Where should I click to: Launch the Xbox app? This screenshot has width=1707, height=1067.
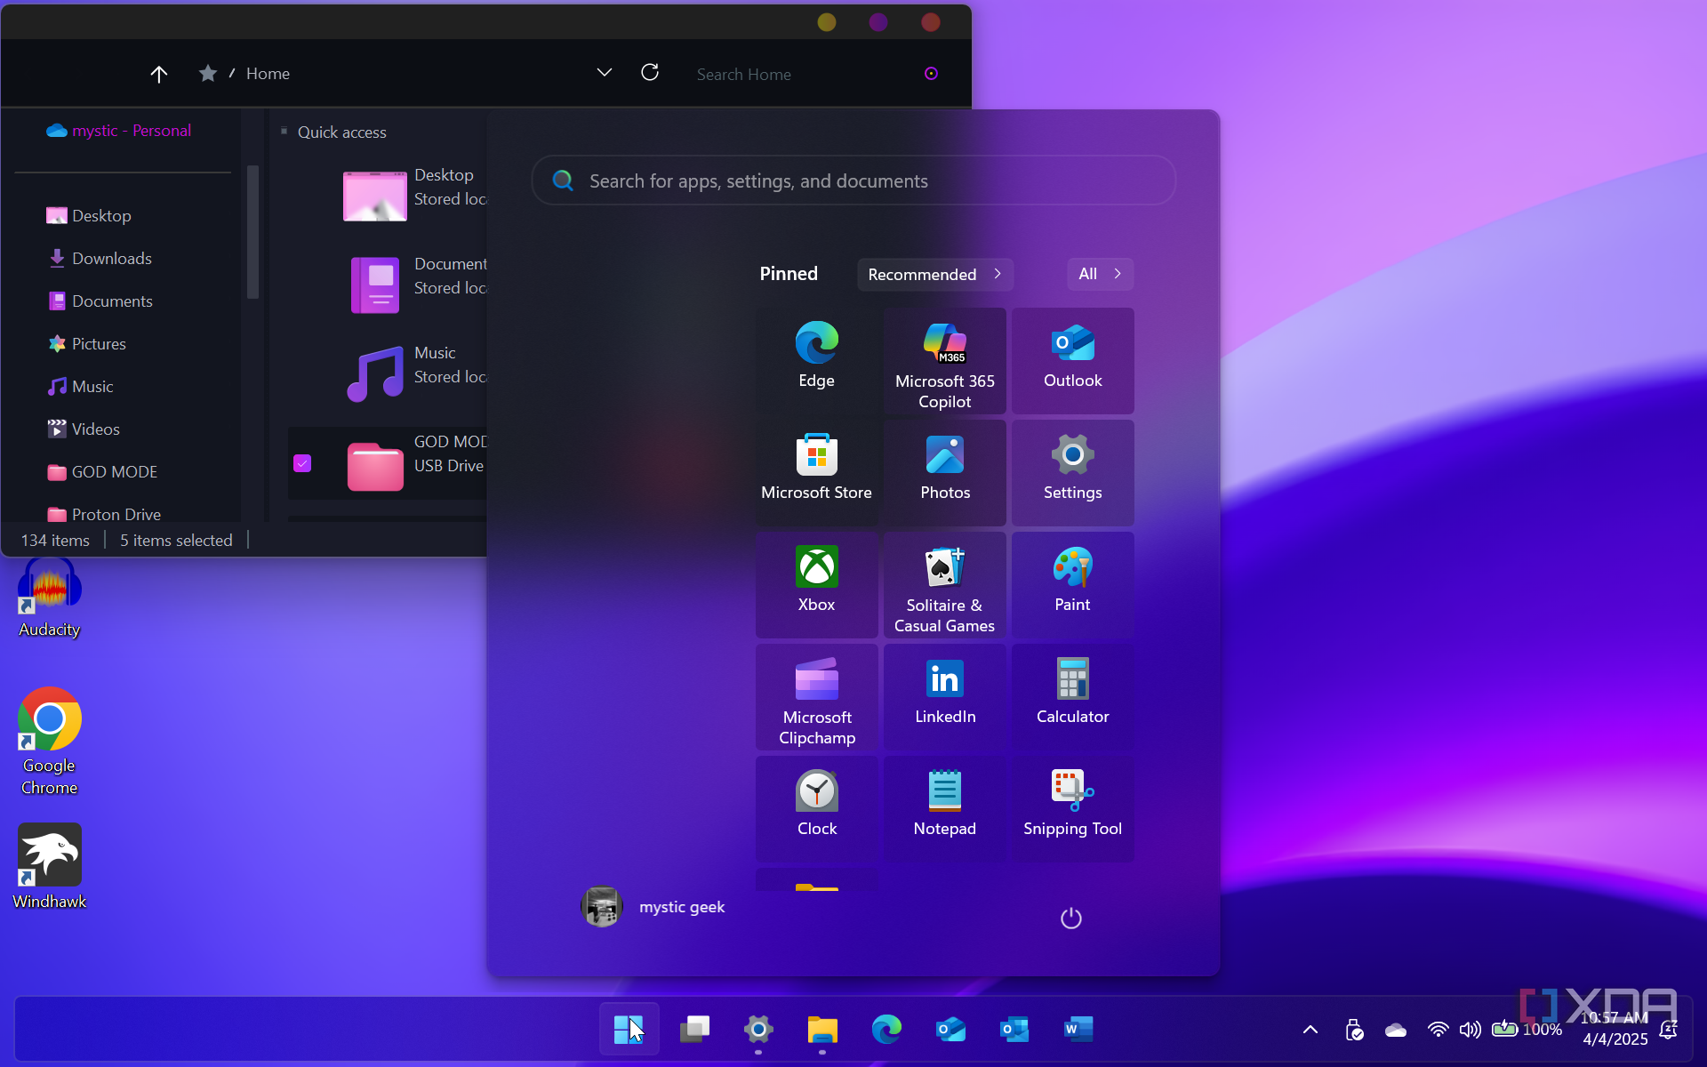point(816,584)
